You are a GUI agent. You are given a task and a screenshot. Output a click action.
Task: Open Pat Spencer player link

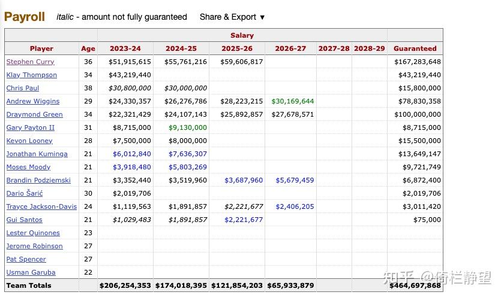26,259
